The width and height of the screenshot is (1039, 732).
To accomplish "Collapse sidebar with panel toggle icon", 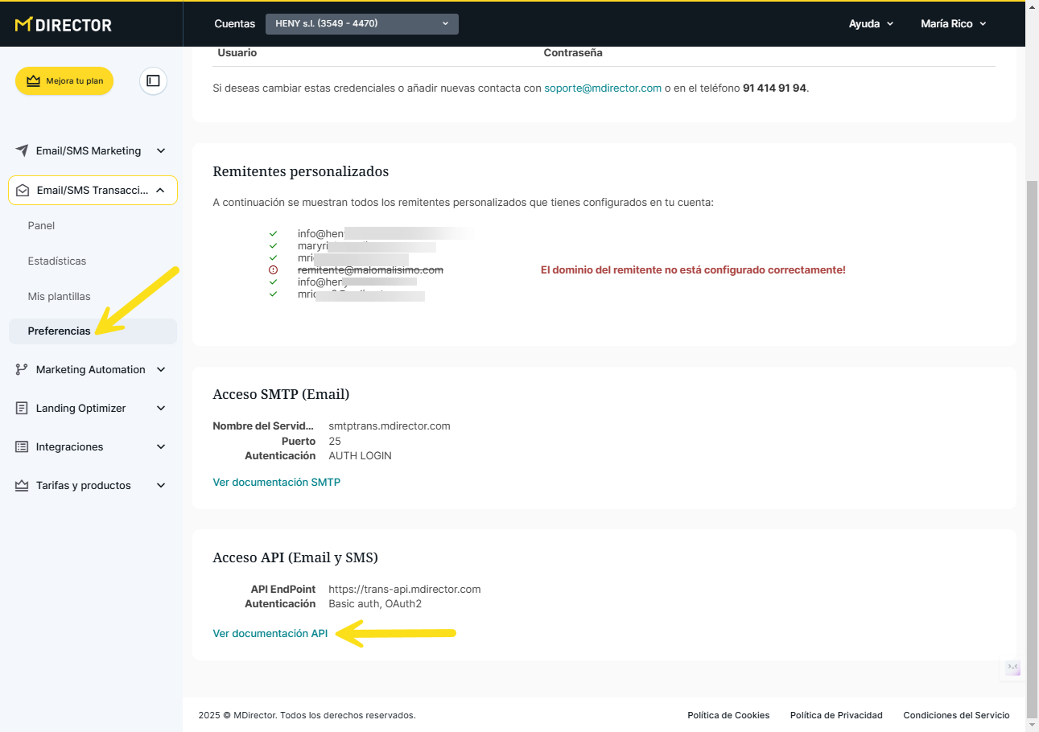I will 153,80.
